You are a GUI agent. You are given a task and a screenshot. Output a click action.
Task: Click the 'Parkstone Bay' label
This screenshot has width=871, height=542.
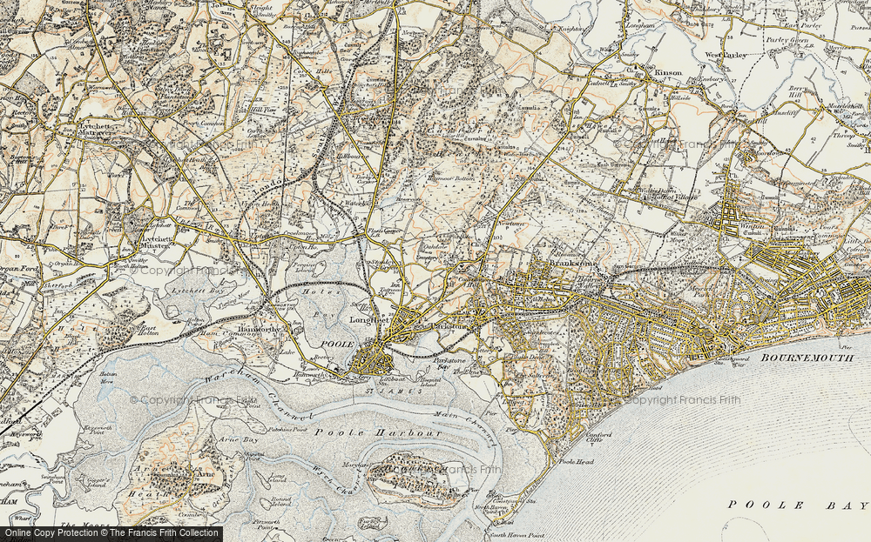click(449, 364)
